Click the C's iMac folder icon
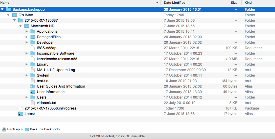The width and height of the screenshot is (275, 139). pyautogui.click(x=15, y=15)
